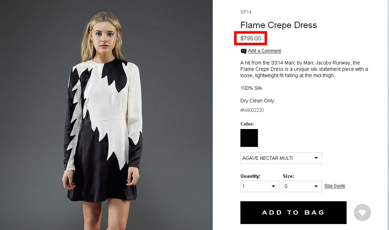Open the Add a Comment link

(264, 51)
